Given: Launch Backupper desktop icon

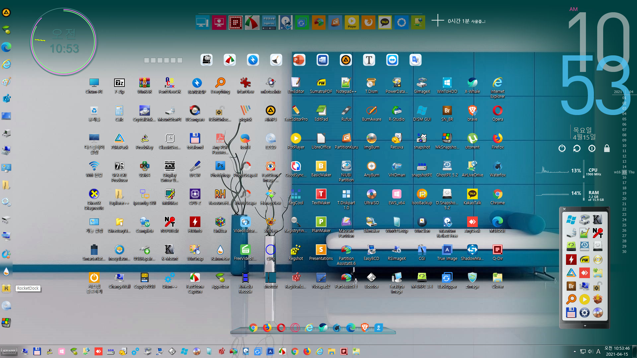Looking at the screenshot, I should tap(447, 280).
